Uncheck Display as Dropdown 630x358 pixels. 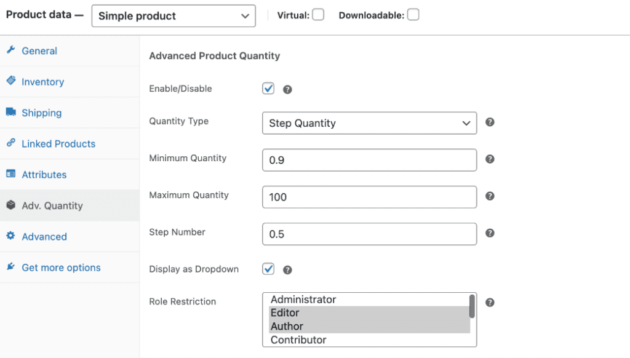[268, 269]
